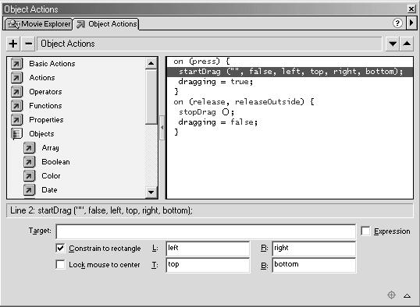This screenshot has width=420, height=307.
Task: Select the Basic Actions label
Action: (52, 64)
